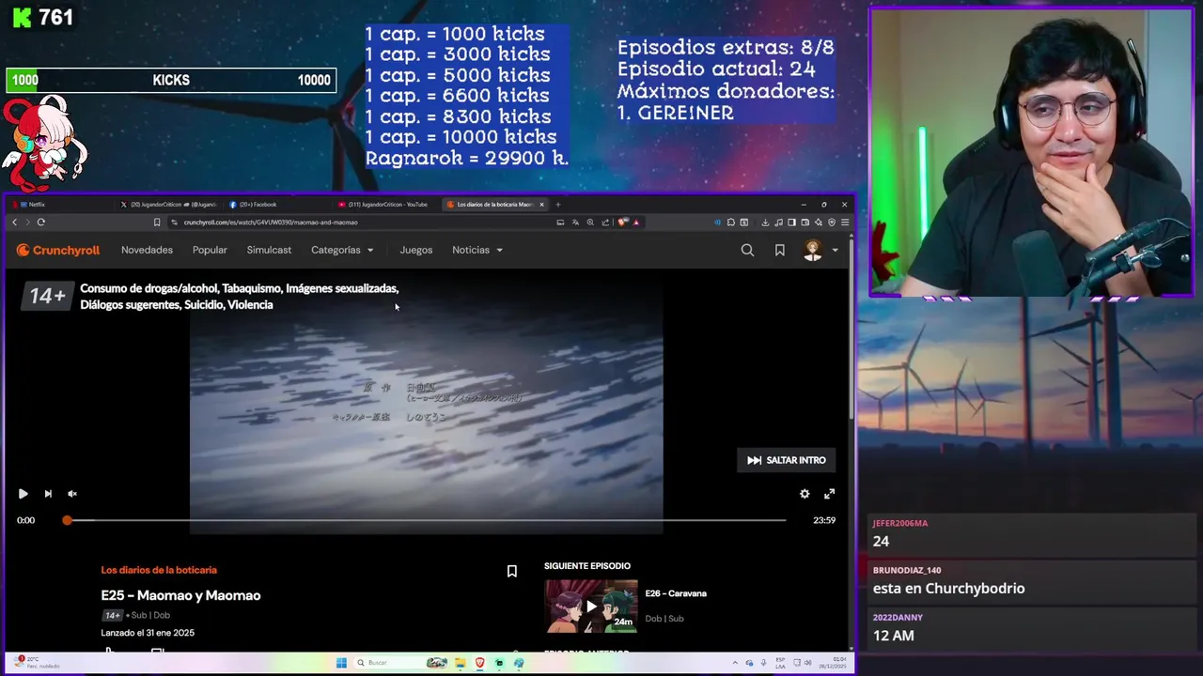The width and height of the screenshot is (1203, 676).
Task: Play the episode video
Action: point(23,494)
